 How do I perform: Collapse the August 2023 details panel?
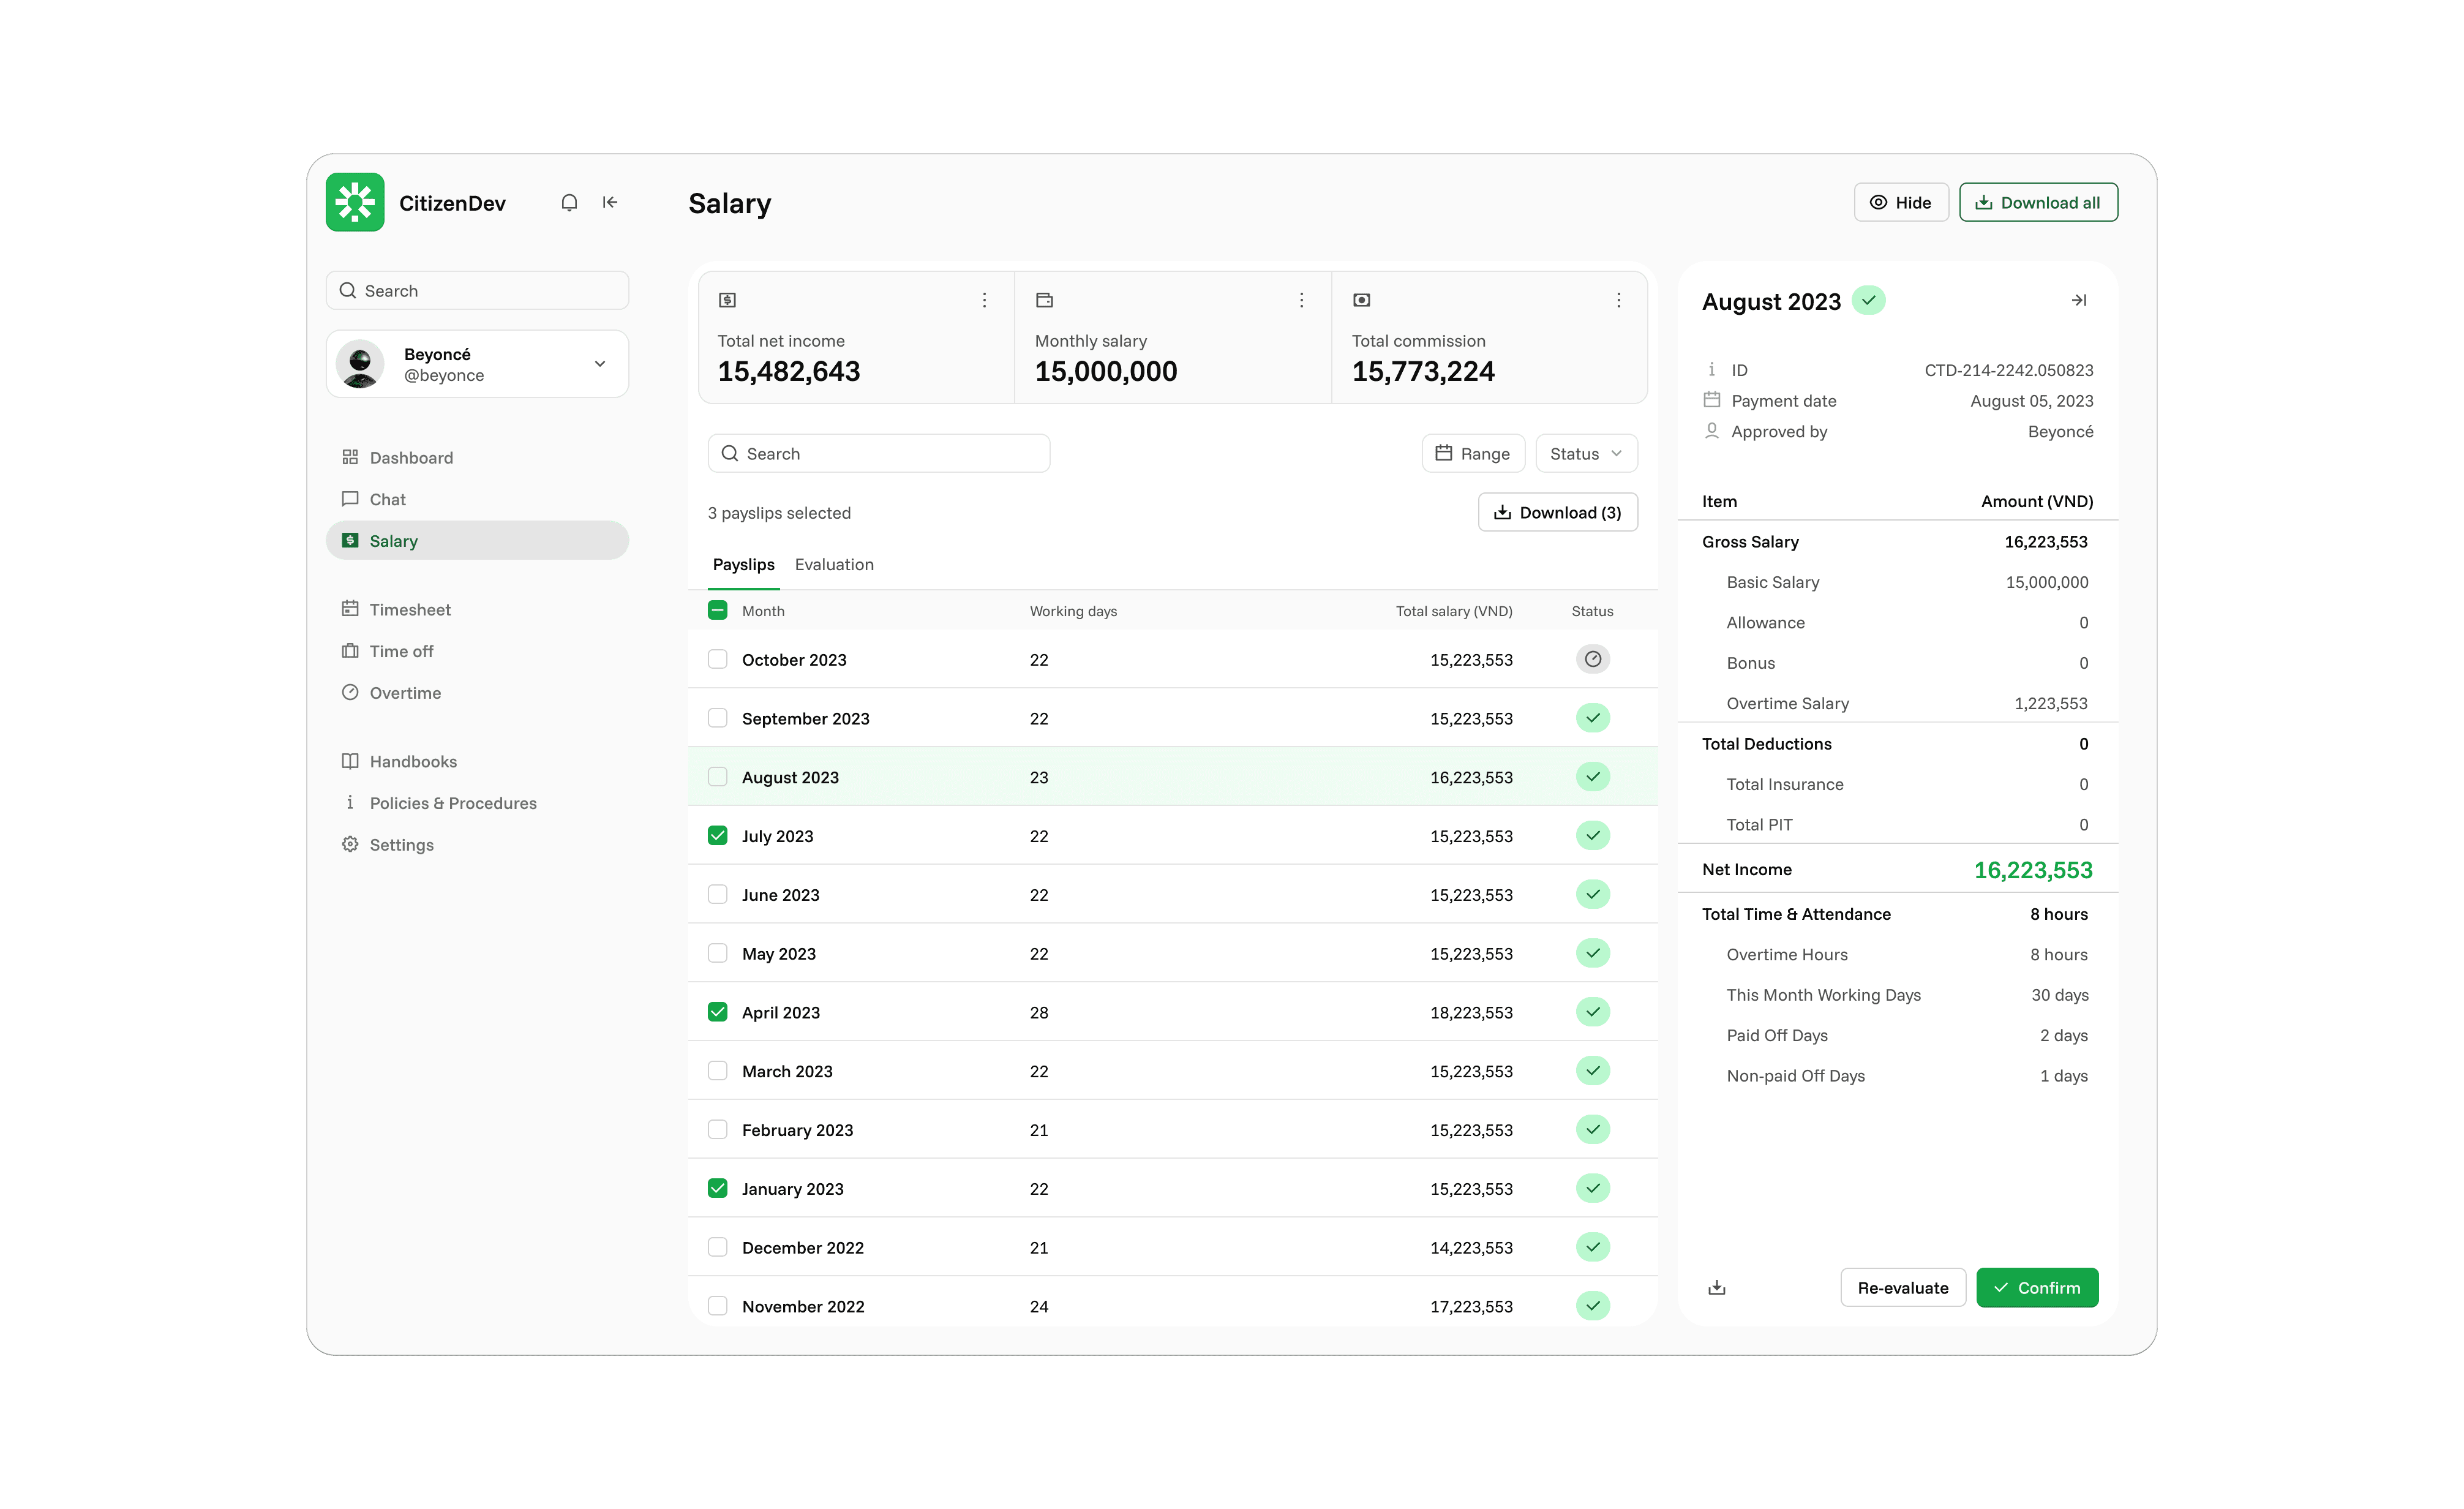point(2078,300)
